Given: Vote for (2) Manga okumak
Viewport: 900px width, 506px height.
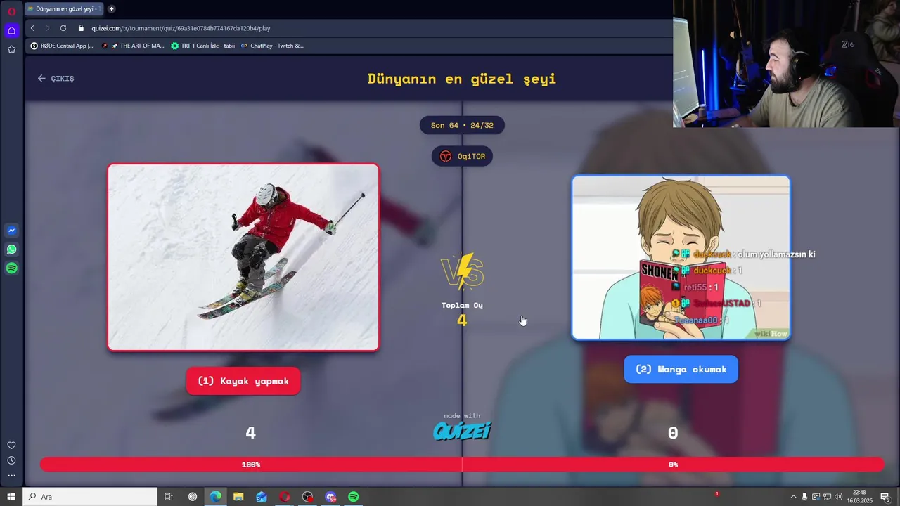Looking at the screenshot, I should [x=681, y=369].
